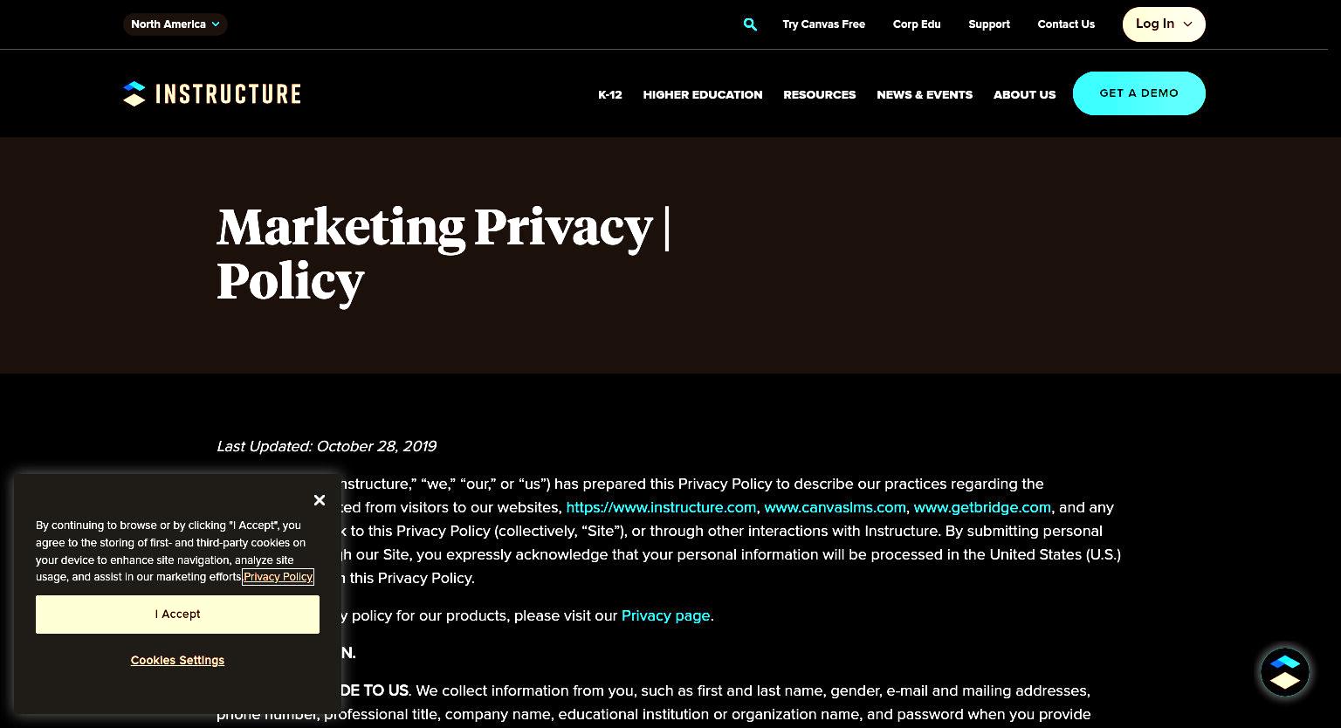Viewport: 1341px width, 728px height.
Task: Open the About Us menu
Action: point(1024,94)
